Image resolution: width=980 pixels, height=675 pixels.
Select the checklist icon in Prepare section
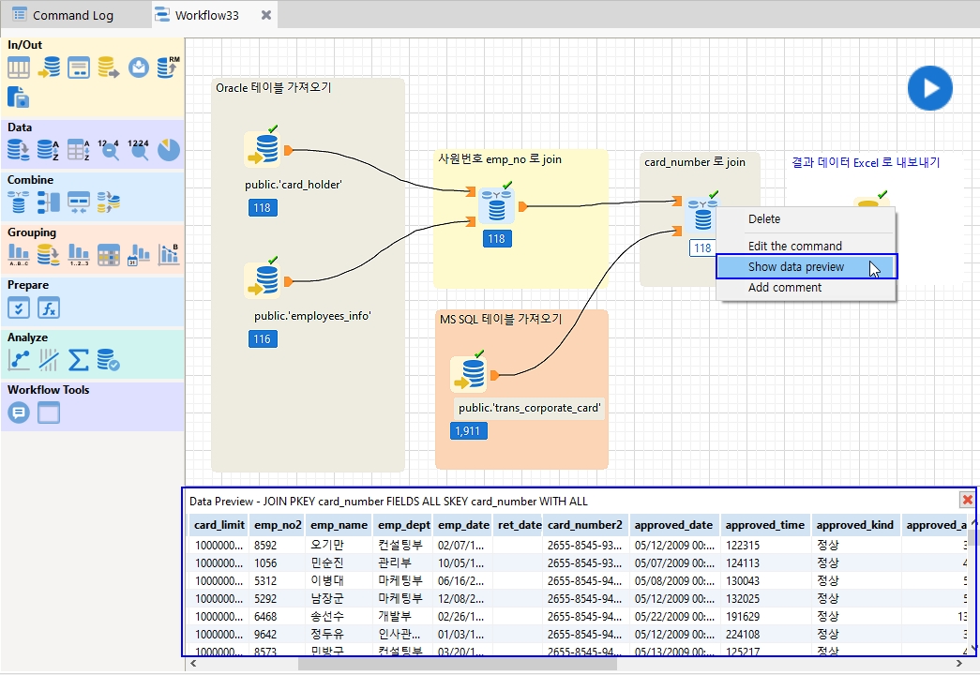coord(19,307)
